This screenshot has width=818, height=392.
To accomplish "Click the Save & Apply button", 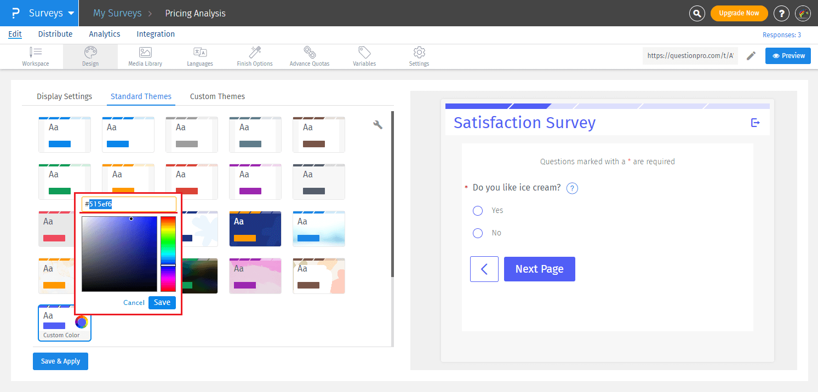I will 60,361.
